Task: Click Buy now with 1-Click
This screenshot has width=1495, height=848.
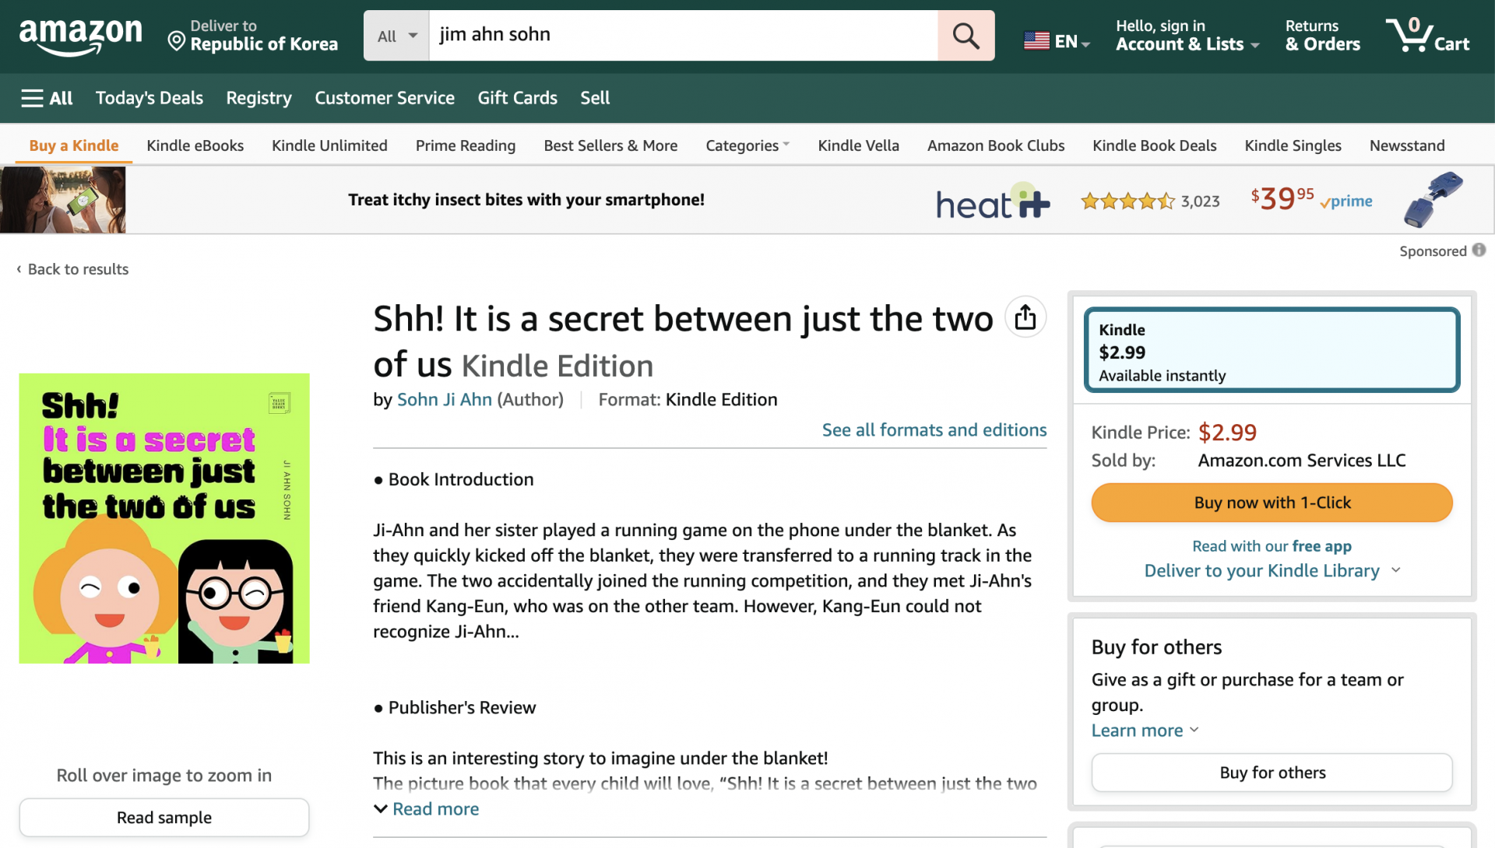Action: pos(1272,503)
